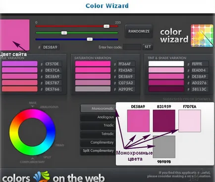215x182 pixels.
Task: Pick the A2939C saturation swatch
Action: click(x=93, y=89)
